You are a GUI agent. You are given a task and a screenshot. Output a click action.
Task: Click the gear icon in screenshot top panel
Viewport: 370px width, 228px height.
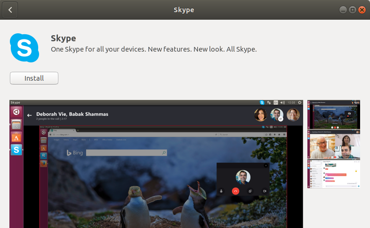300,102
